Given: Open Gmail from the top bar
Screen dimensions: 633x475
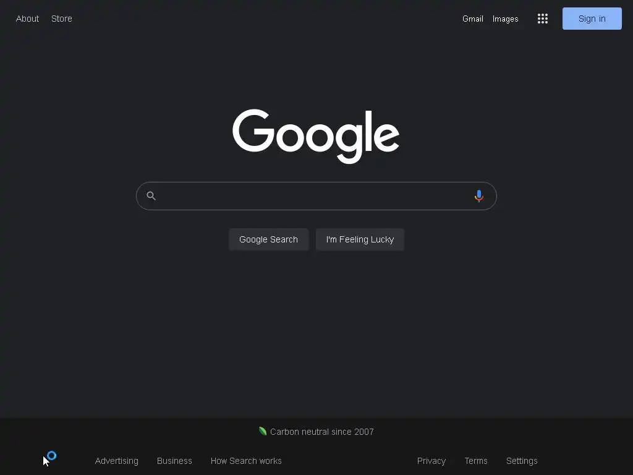Looking at the screenshot, I should click(x=473, y=19).
